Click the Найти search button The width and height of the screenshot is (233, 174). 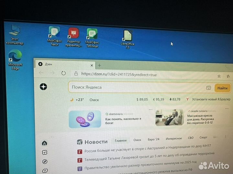[x=222, y=88]
